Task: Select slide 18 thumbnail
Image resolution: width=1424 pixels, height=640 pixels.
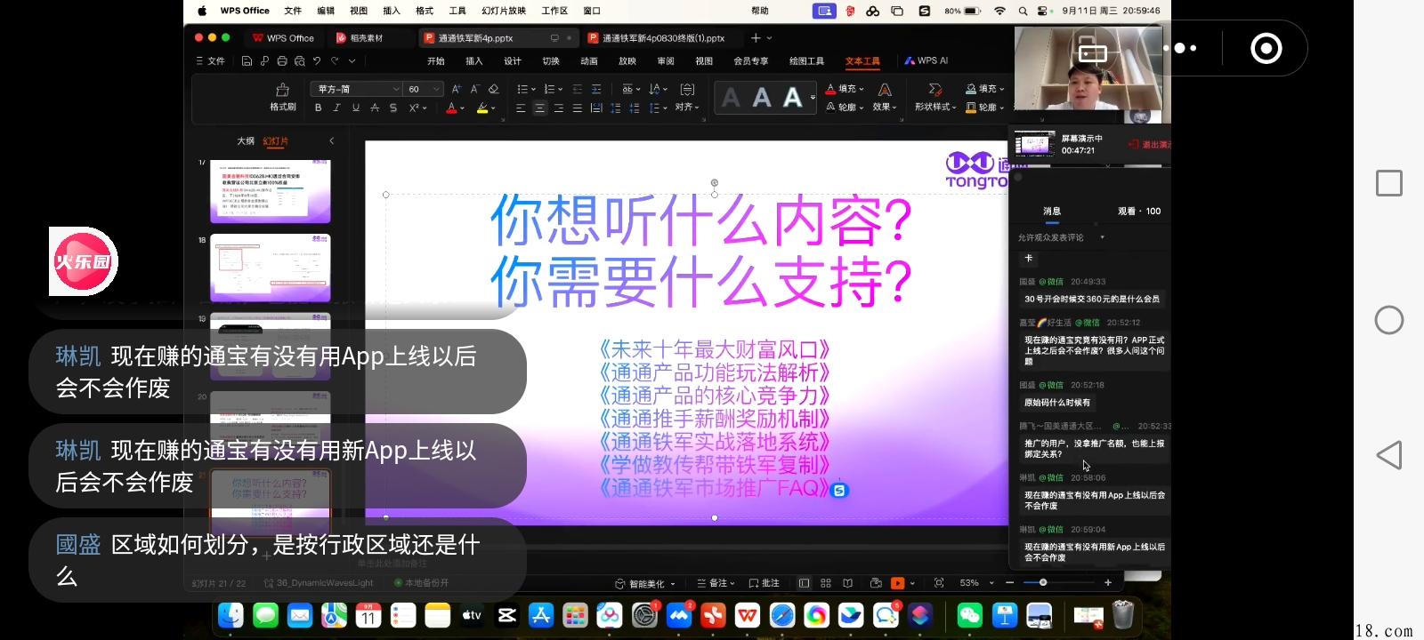Action: coord(271,268)
